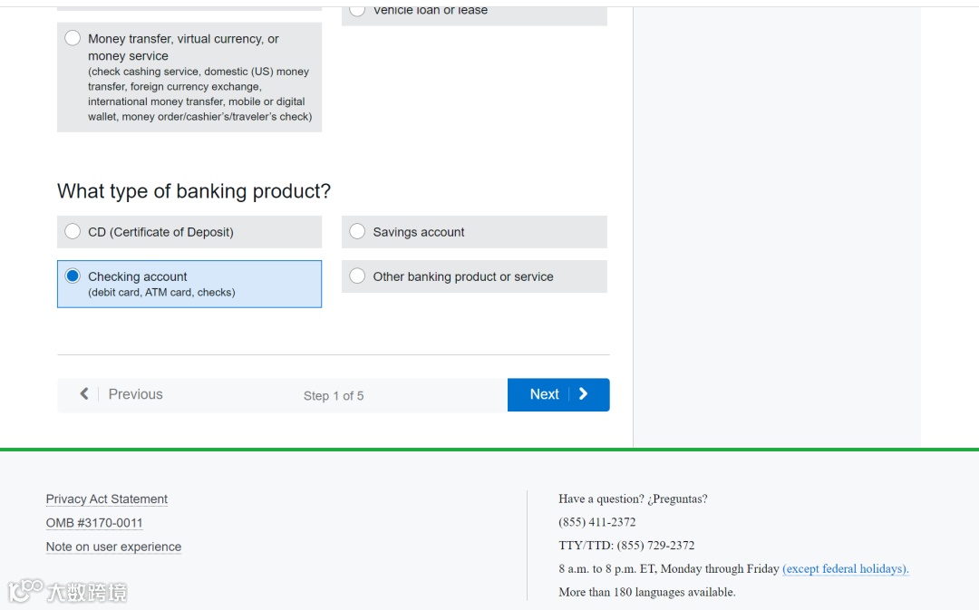The image size is (979, 610).
Task: Click the watermark logo in bottom corner
Action: pyautogui.click(x=68, y=592)
